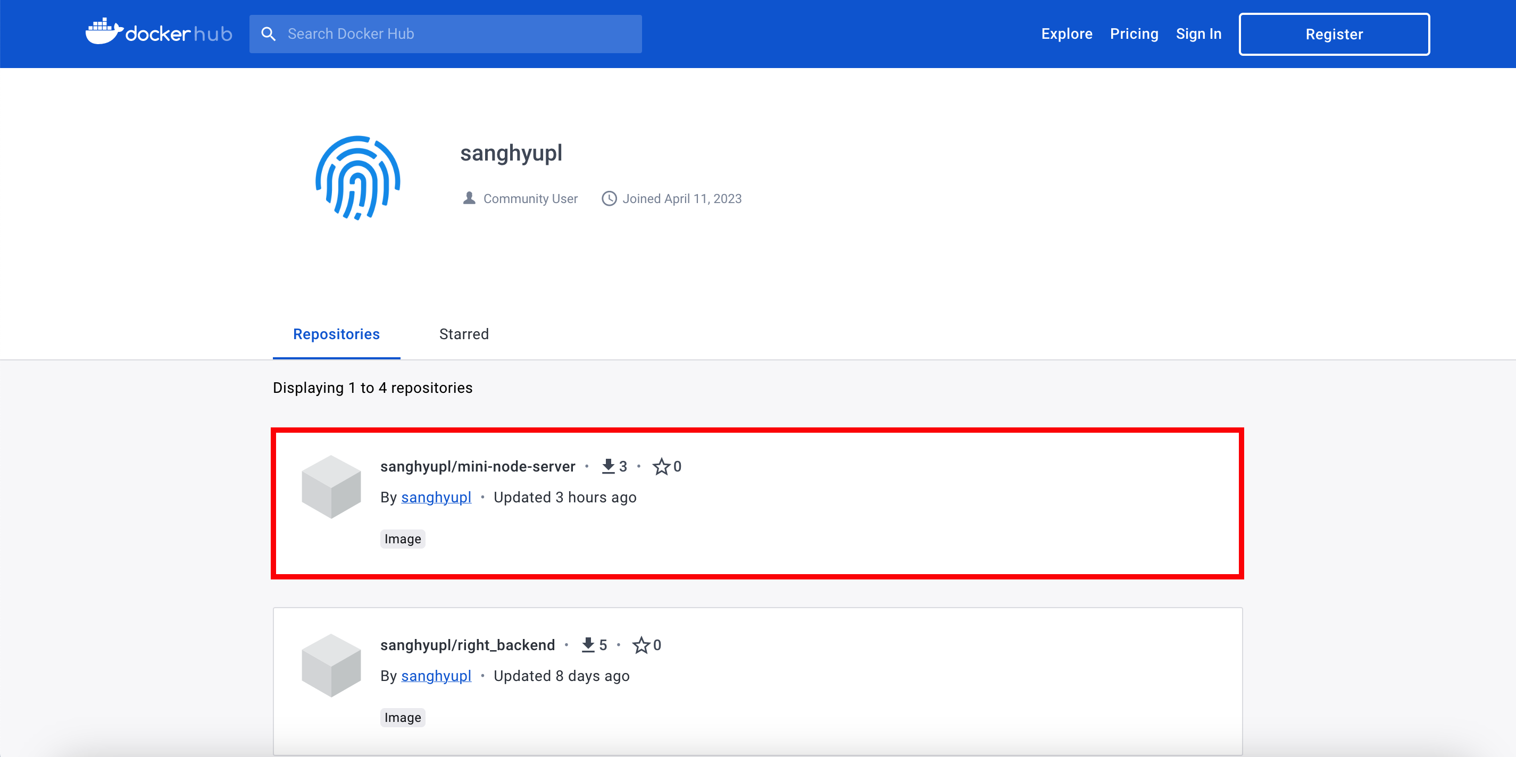The image size is (1516, 757).
Task: Click the sanghyupl fingerprint avatar
Action: (358, 178)
